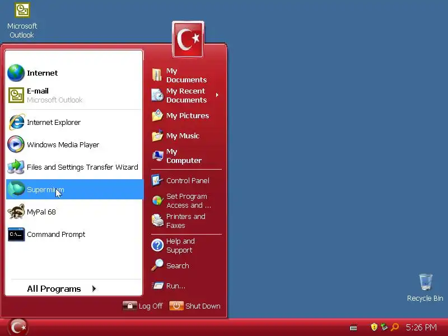Open the Supermium browser icon
Screen dimensions: 448x336
(16, 189)
